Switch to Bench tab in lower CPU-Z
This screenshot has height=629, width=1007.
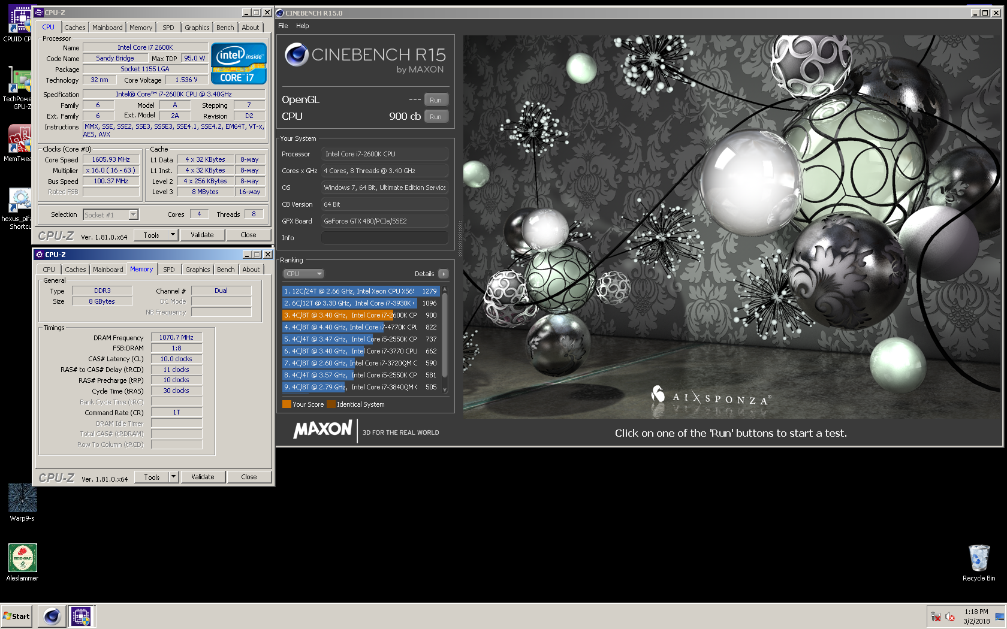(226, 270)
